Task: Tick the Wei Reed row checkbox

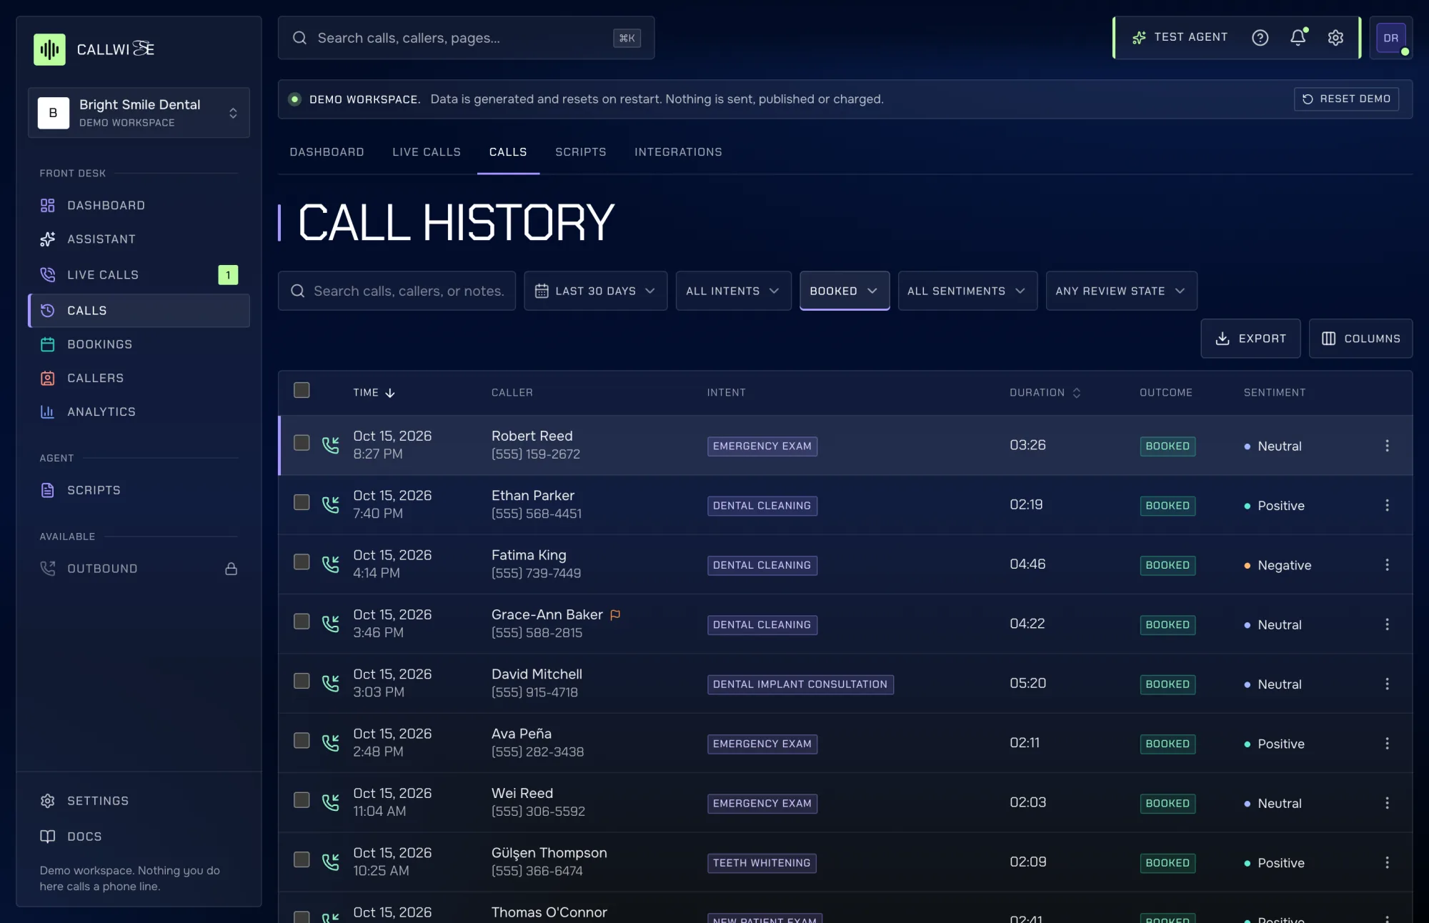Action: (302, 800)
